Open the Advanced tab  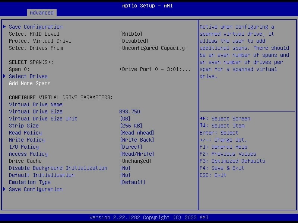[42, 13]
